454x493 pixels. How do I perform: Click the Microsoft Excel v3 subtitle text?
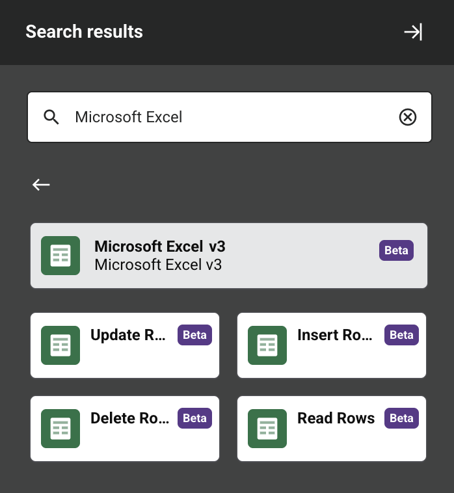158,265
